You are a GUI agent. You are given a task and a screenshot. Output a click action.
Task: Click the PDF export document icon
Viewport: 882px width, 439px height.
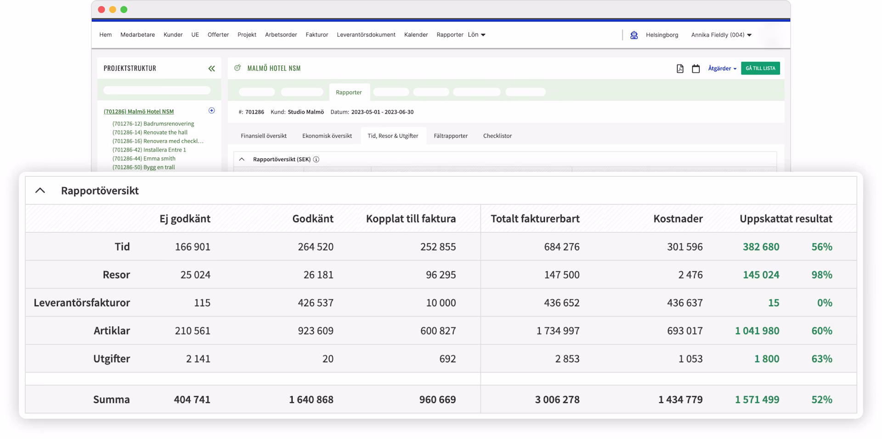(x=680, y=68)
